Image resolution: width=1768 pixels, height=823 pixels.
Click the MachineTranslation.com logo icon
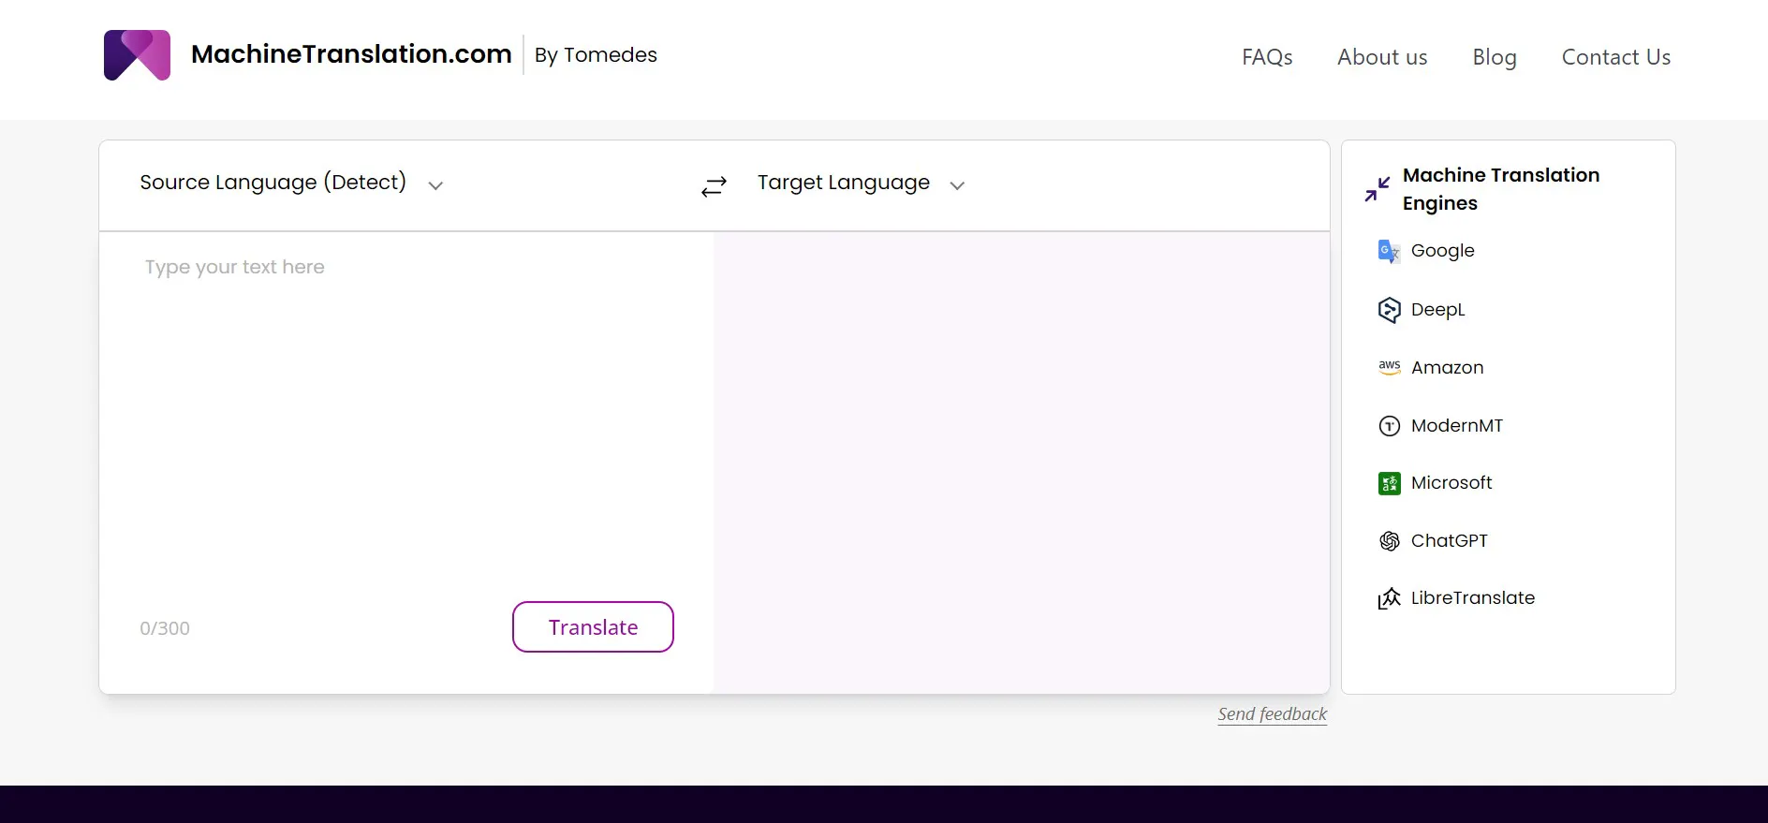[x=137, y=55]
